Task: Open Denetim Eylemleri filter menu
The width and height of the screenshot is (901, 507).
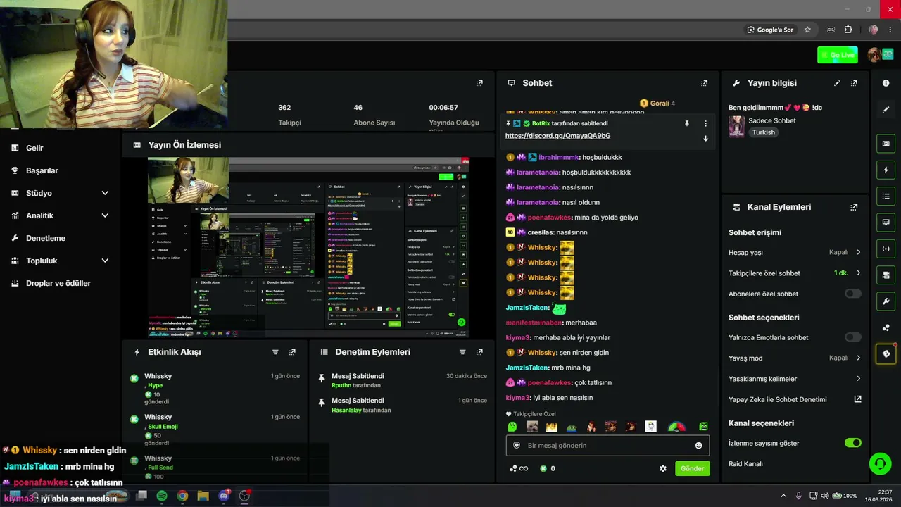Action: click(x=462, y=352)
